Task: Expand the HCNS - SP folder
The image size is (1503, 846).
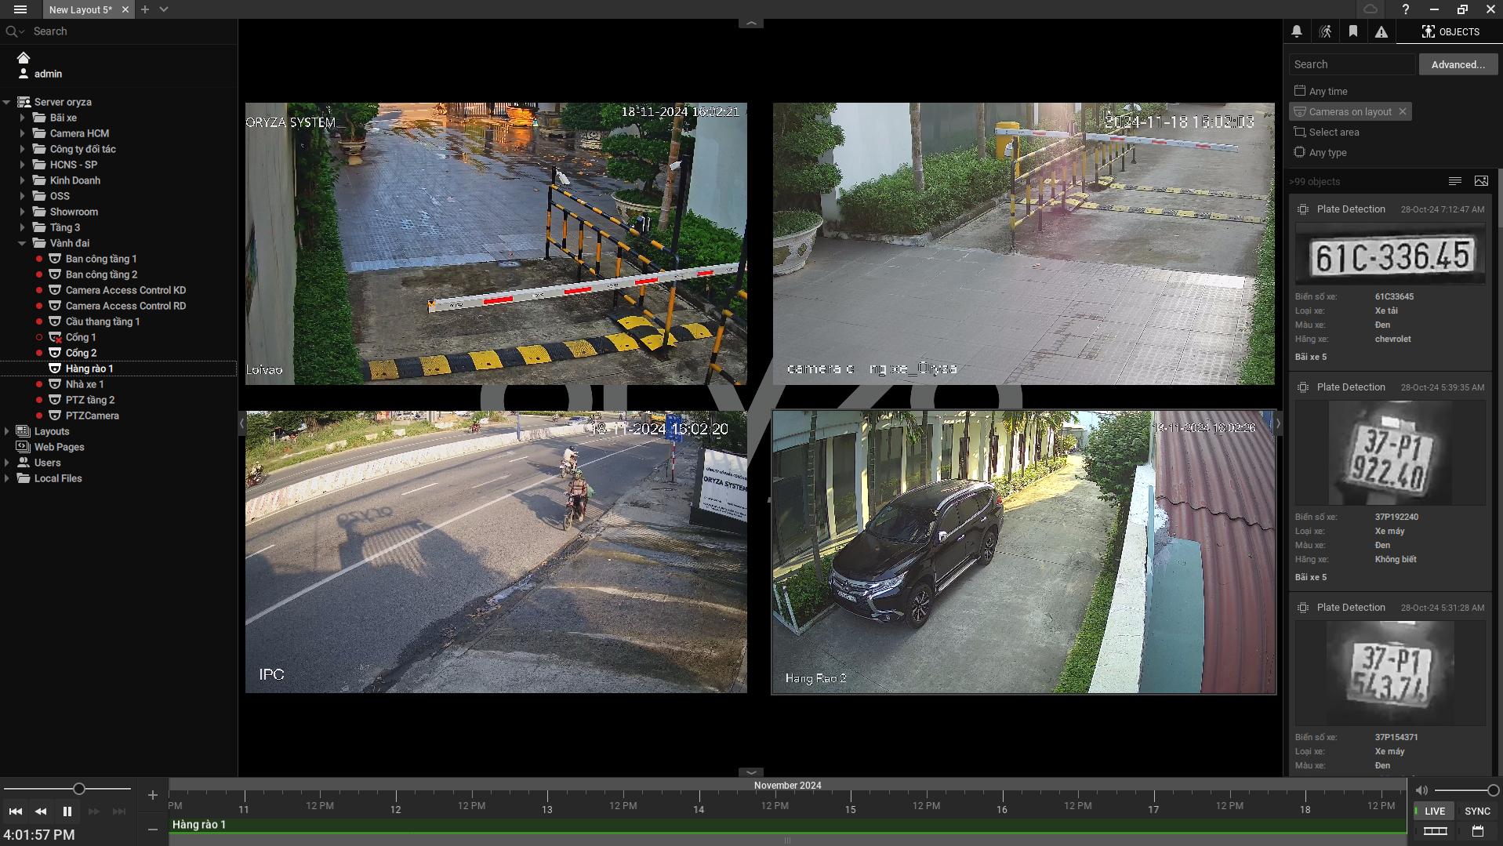Action: pyautogui.click(x=23, y=165)
